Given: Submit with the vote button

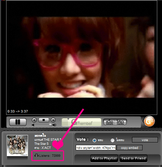Looking at the screenshot, I should (145, 140).
